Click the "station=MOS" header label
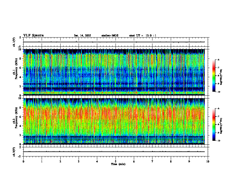 tap(110, 35)
